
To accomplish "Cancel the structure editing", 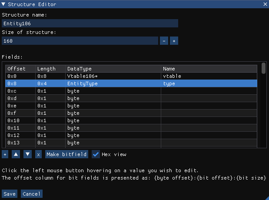I will [31, 194].
